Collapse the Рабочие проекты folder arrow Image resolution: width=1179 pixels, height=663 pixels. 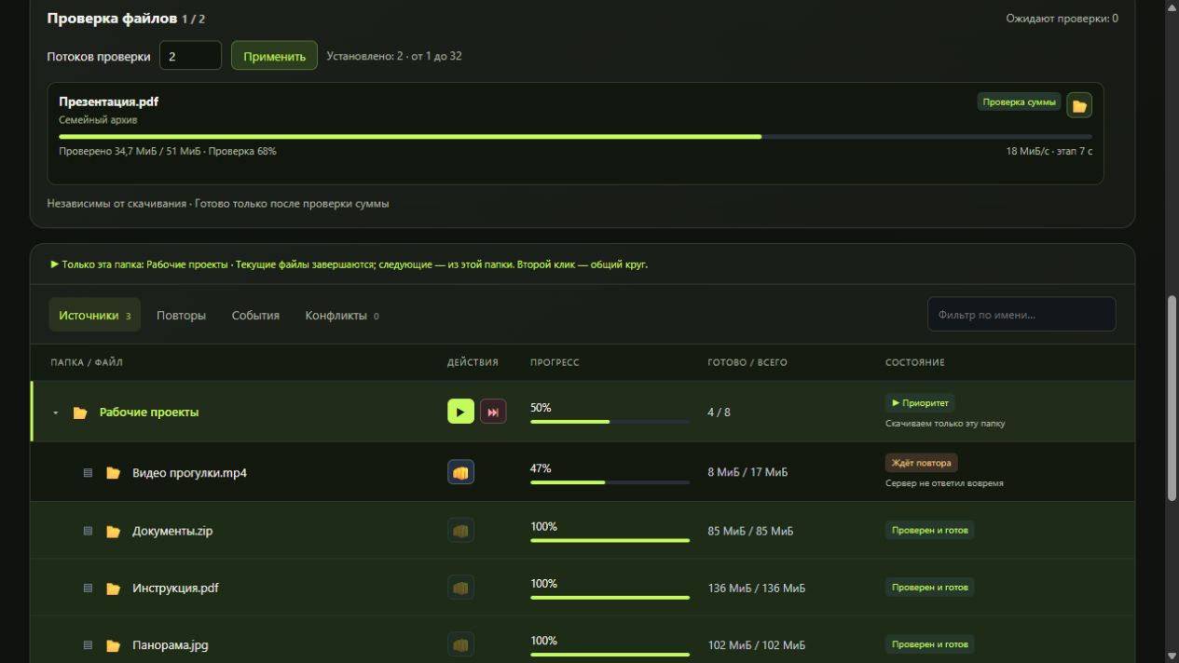click(x=55, y=413)
